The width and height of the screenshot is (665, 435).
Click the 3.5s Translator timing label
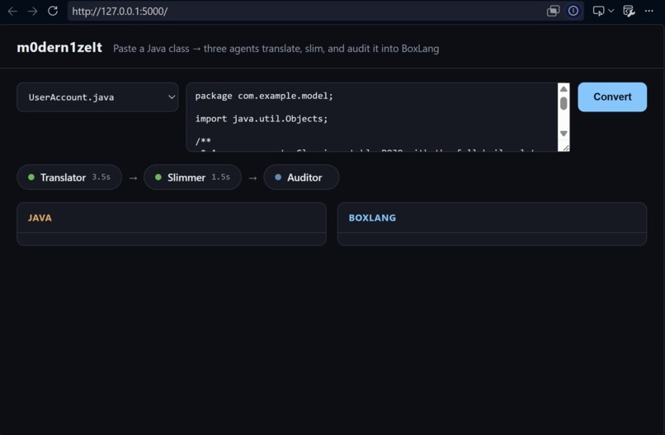[101, 177]
